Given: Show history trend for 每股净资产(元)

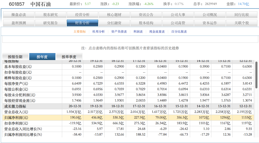Looking at the screenshot, I should click(x=16, y=84).
